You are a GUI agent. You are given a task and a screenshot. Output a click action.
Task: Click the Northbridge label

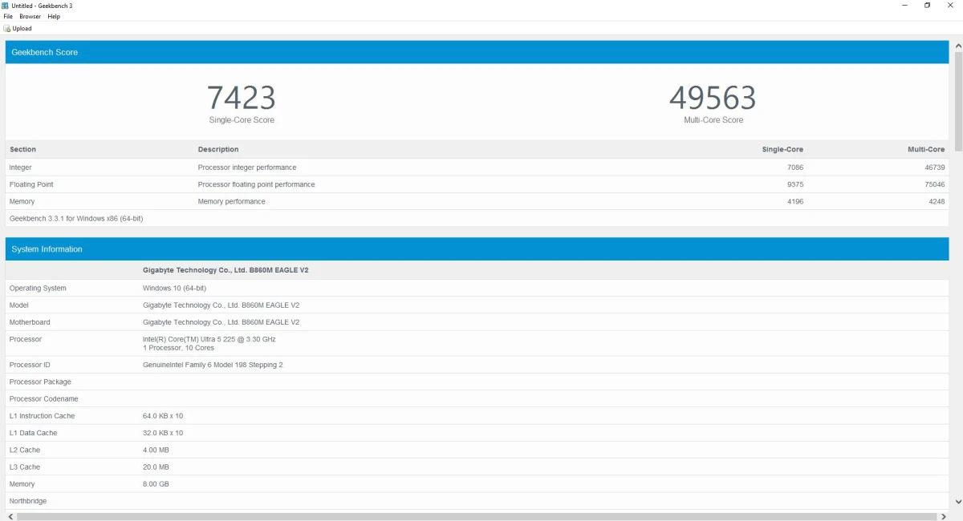click(28, 501)
